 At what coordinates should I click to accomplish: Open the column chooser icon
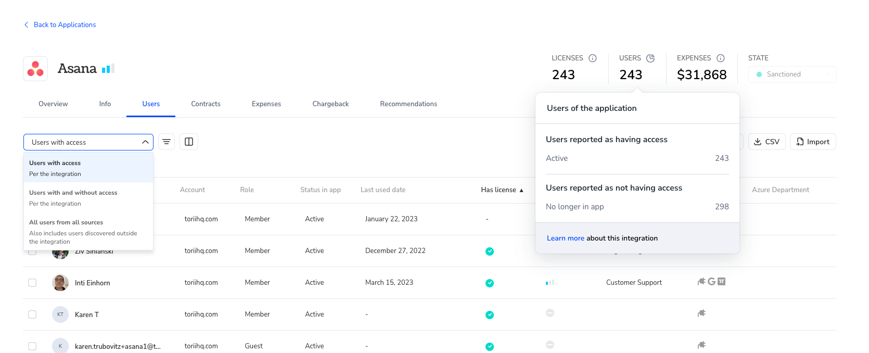click(x=189, y=142)
